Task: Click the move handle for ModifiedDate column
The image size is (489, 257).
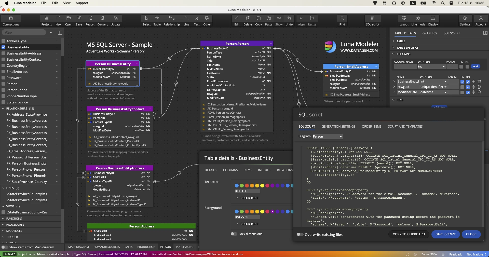Action: point(473,92)
